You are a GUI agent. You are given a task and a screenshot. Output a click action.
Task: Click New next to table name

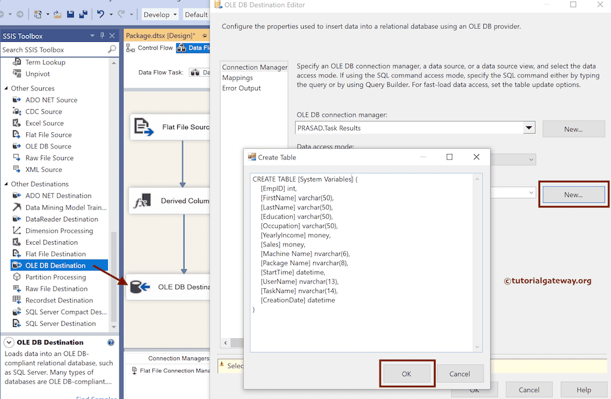(x=573, y=195)
